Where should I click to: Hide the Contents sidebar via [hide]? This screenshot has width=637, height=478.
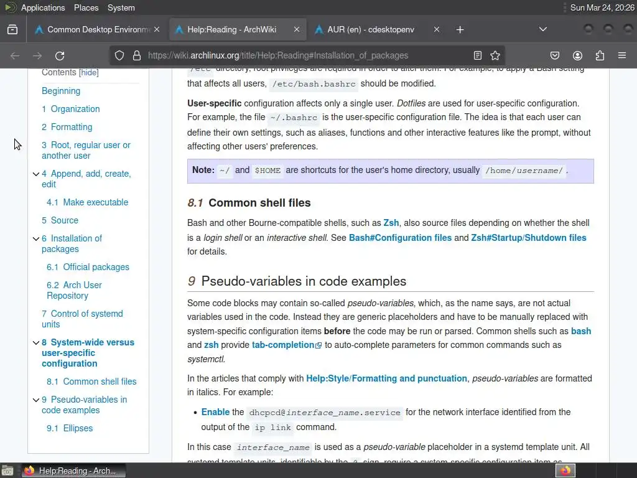point(88,72)
